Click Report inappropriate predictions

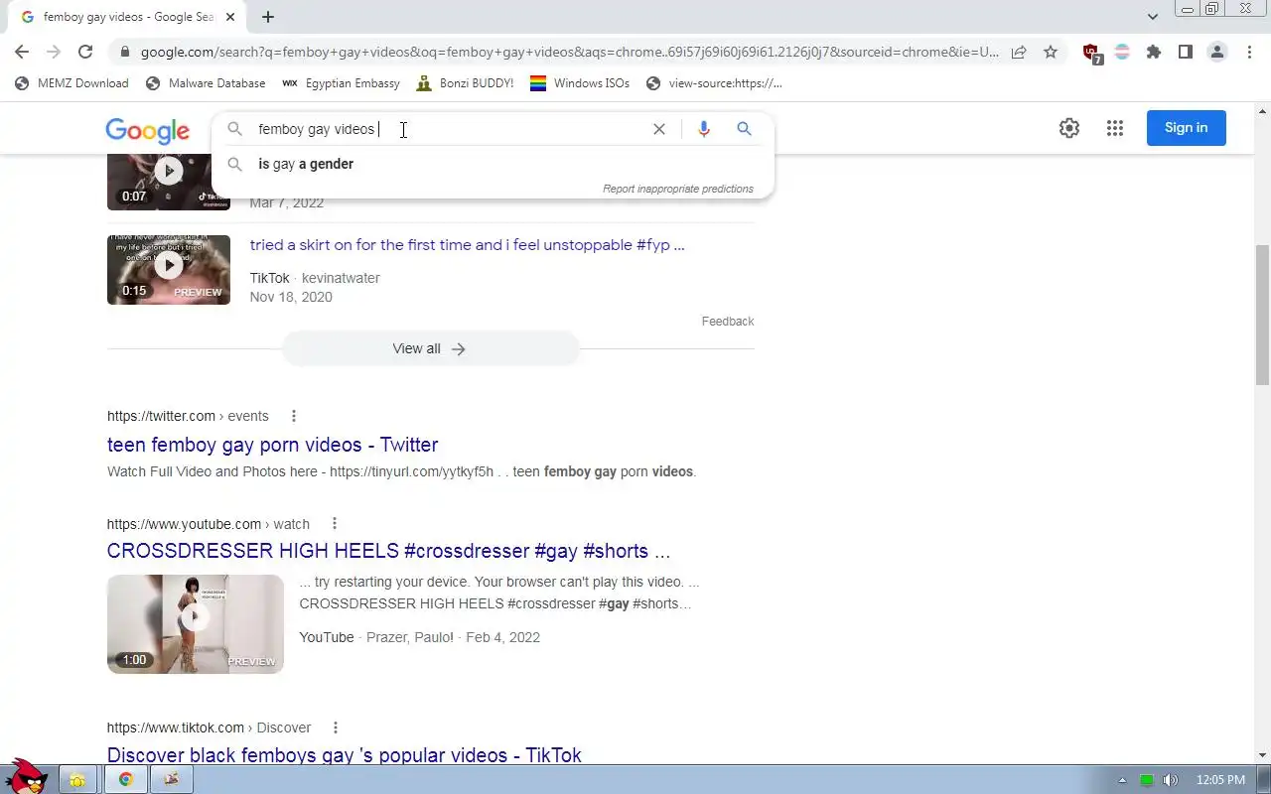[678, 189]
